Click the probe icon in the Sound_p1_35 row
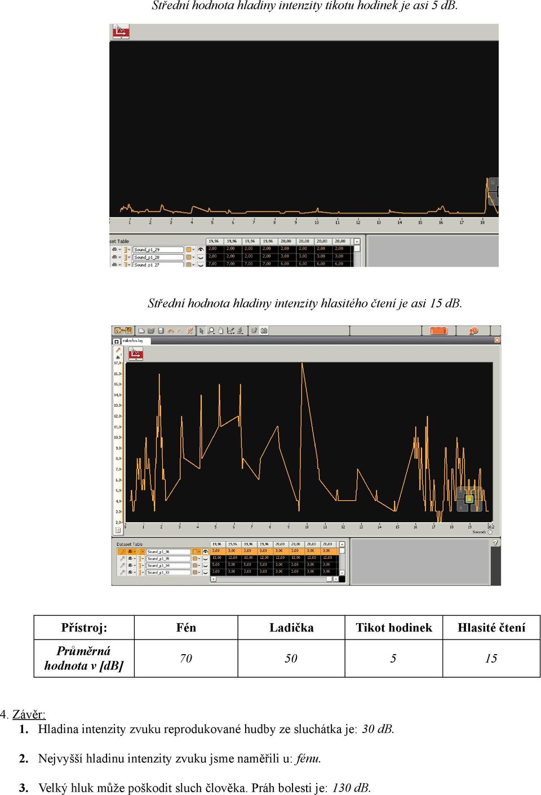541x795 pixels. click(122, 558)
